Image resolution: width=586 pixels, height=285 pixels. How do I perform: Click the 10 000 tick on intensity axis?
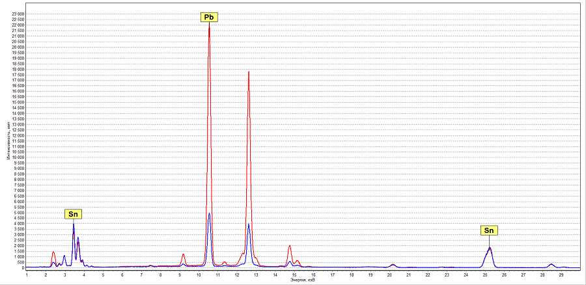click(x=18, y=157)
